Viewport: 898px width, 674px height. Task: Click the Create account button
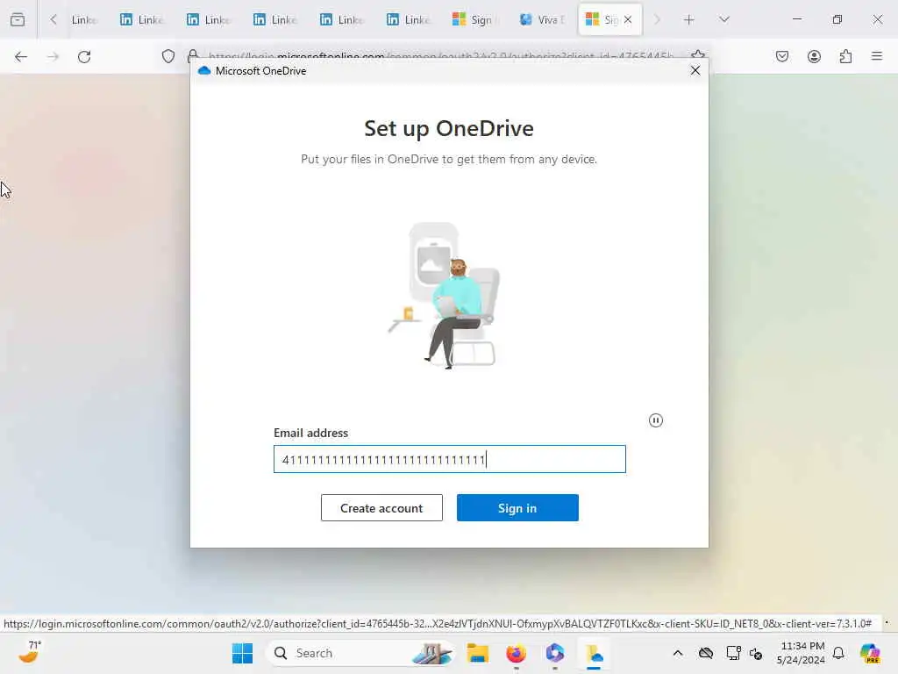click(381, 508)
